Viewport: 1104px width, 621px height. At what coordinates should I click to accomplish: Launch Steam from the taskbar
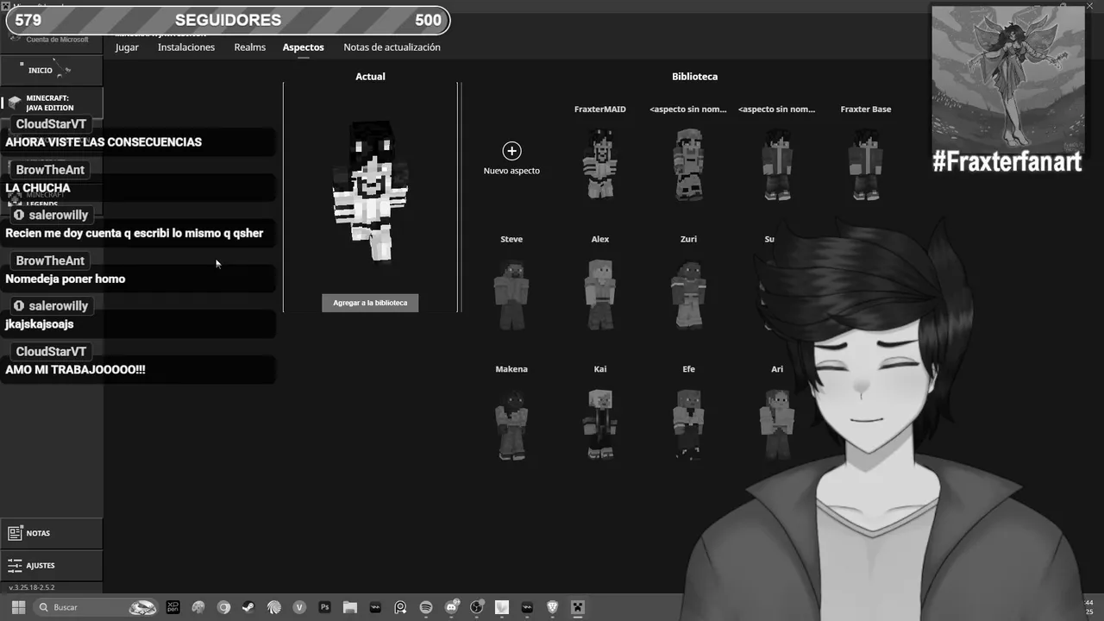249,607
